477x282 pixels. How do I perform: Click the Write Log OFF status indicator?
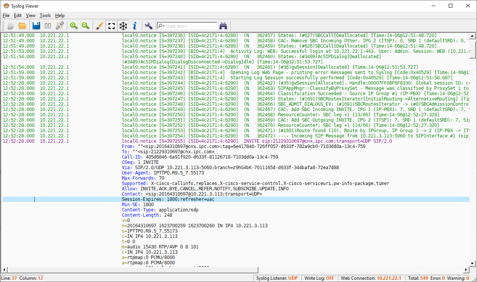tap(319, 278)
